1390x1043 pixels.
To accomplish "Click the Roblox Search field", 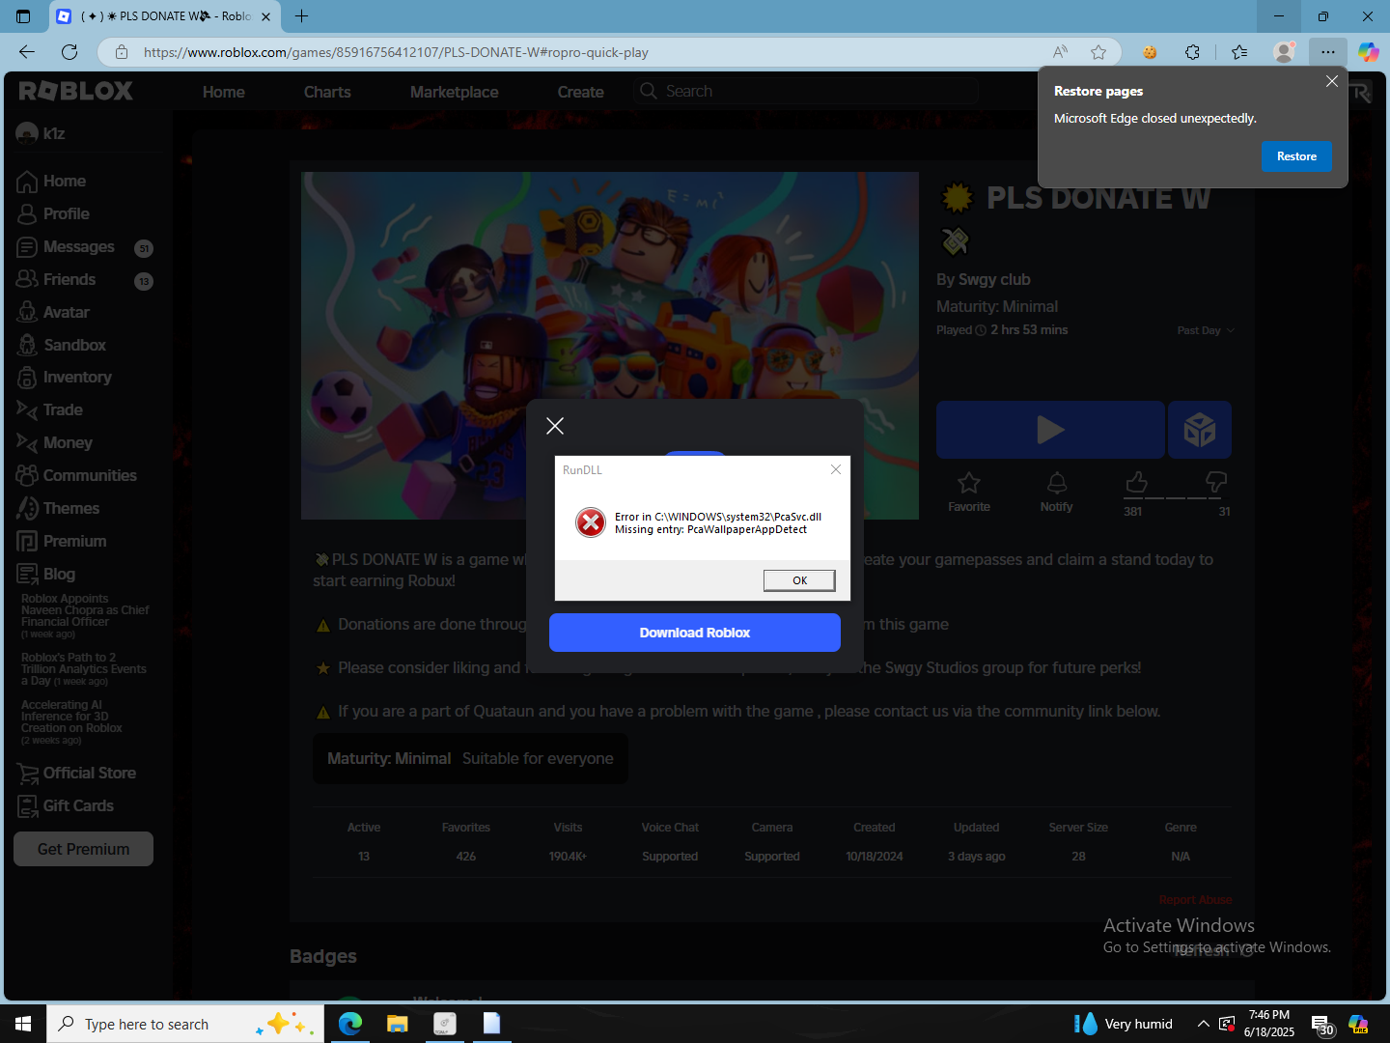I will [806, 91].
